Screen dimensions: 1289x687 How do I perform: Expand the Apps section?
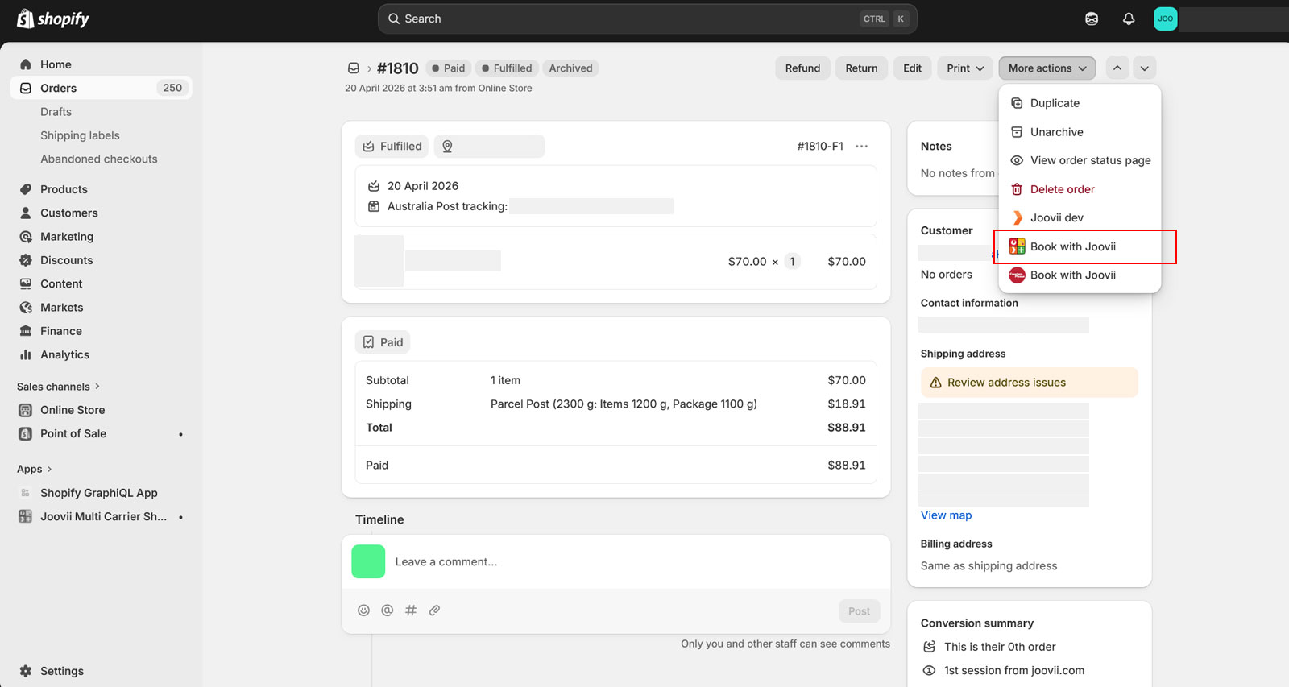pyautogui.click(x=34, y=469)
